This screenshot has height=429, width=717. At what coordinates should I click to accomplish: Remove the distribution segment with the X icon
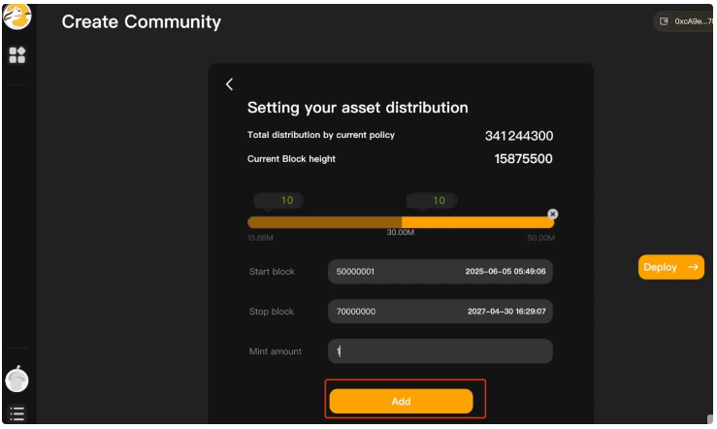pyautogui.click(x=553, y=214)
